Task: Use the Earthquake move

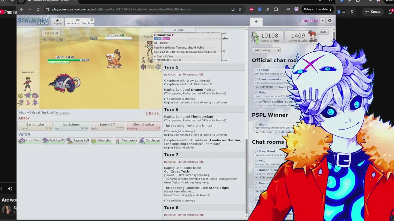Action: tap(35, 126)
